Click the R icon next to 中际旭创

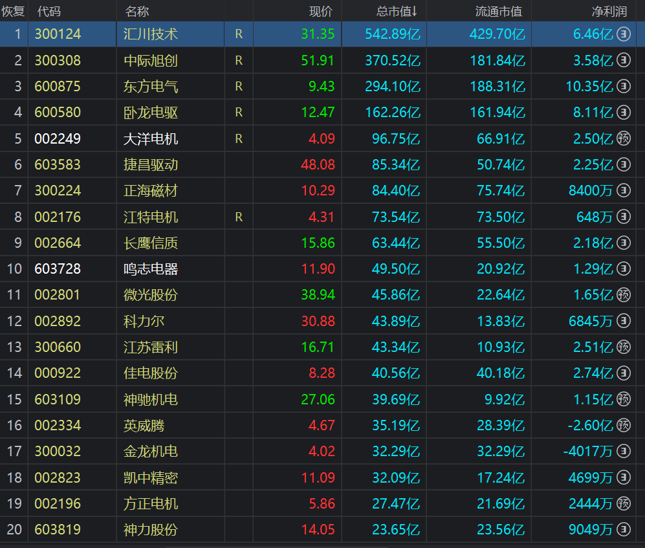coord(238,60)
